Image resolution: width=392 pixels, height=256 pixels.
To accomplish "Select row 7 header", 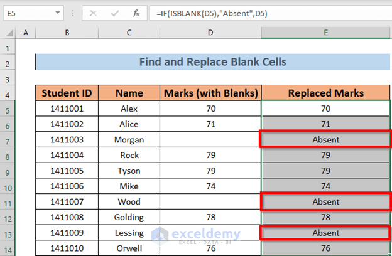I will (x=8, y=140).
